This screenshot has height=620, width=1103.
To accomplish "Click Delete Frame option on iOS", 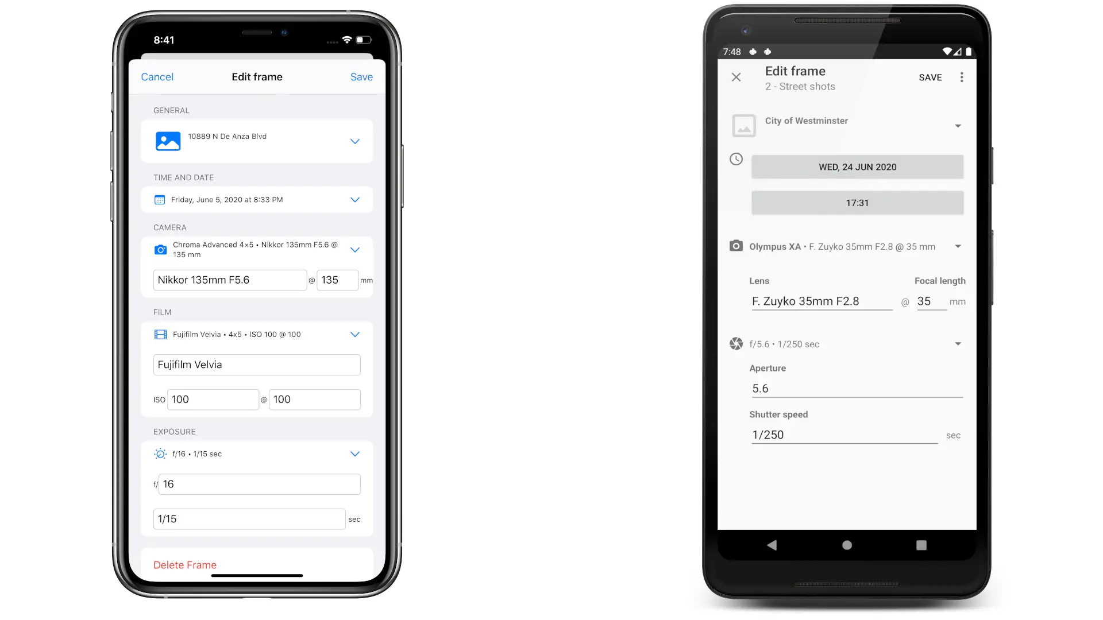I will 185,565.
